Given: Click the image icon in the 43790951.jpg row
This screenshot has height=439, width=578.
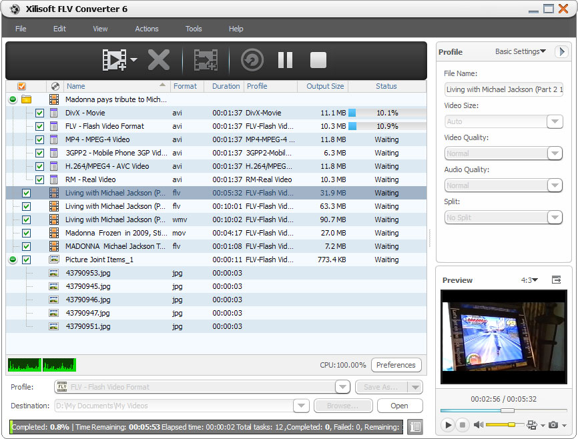Looking at the screenshot, I should [54, 326].
